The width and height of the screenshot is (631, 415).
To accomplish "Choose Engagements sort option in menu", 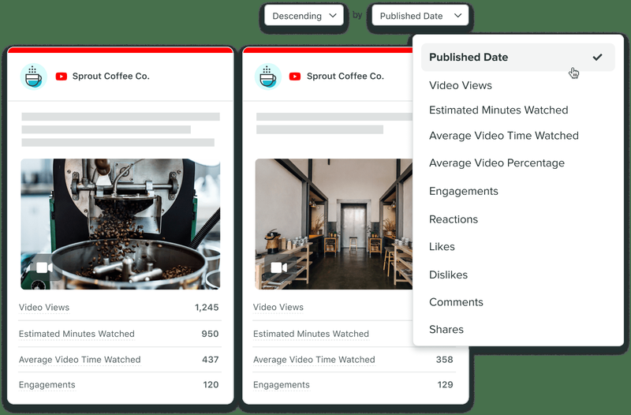I will click(464, 191).
